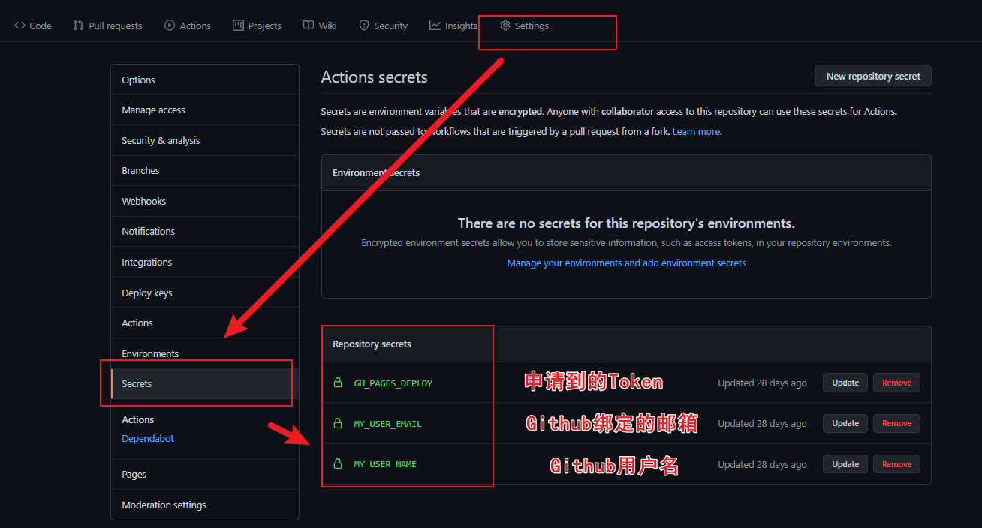Click lock icon beside GH_PAGES_DEPLOY
Screen dimensions: 982x528
[x=338, y=382]
